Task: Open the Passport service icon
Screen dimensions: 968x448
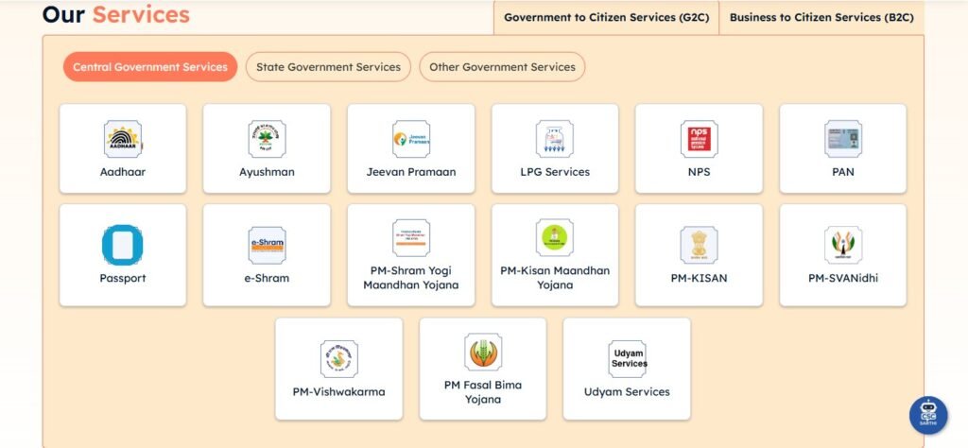Action: 123,245
